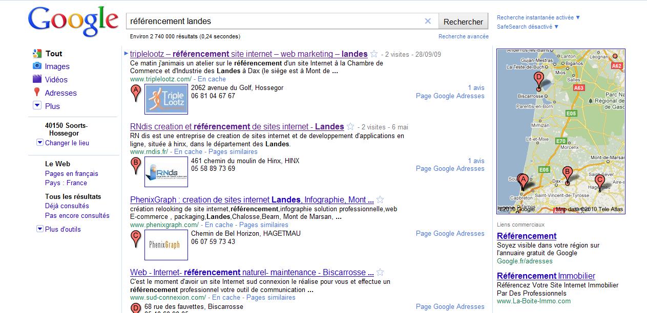647x313 pixels.
Task: Click the Images camera icon in sidebar
Action: click(37, 66)
